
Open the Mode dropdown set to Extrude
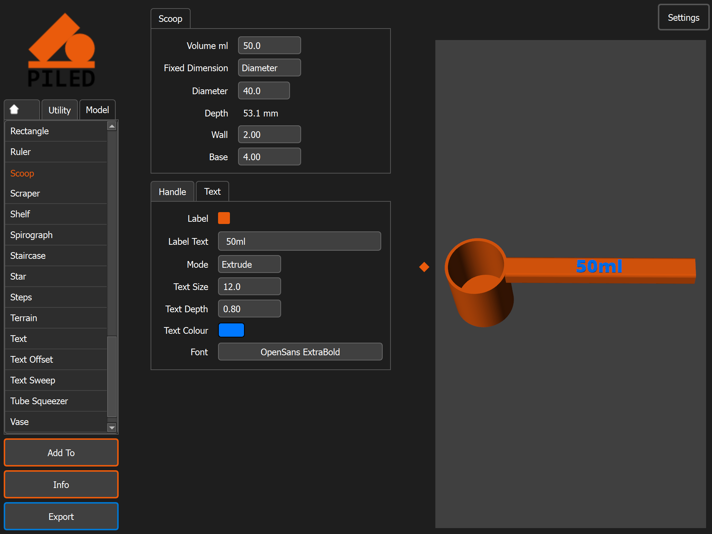(249, 264)
